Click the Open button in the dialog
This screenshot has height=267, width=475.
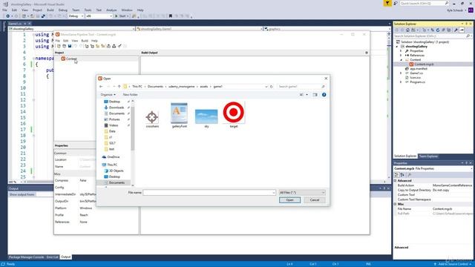click(x=289, y=200)
